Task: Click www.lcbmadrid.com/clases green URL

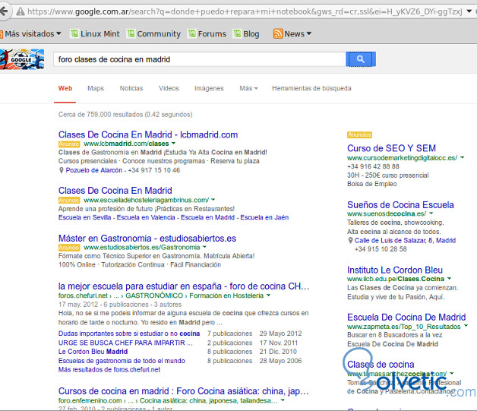Action: coord(126,144)
